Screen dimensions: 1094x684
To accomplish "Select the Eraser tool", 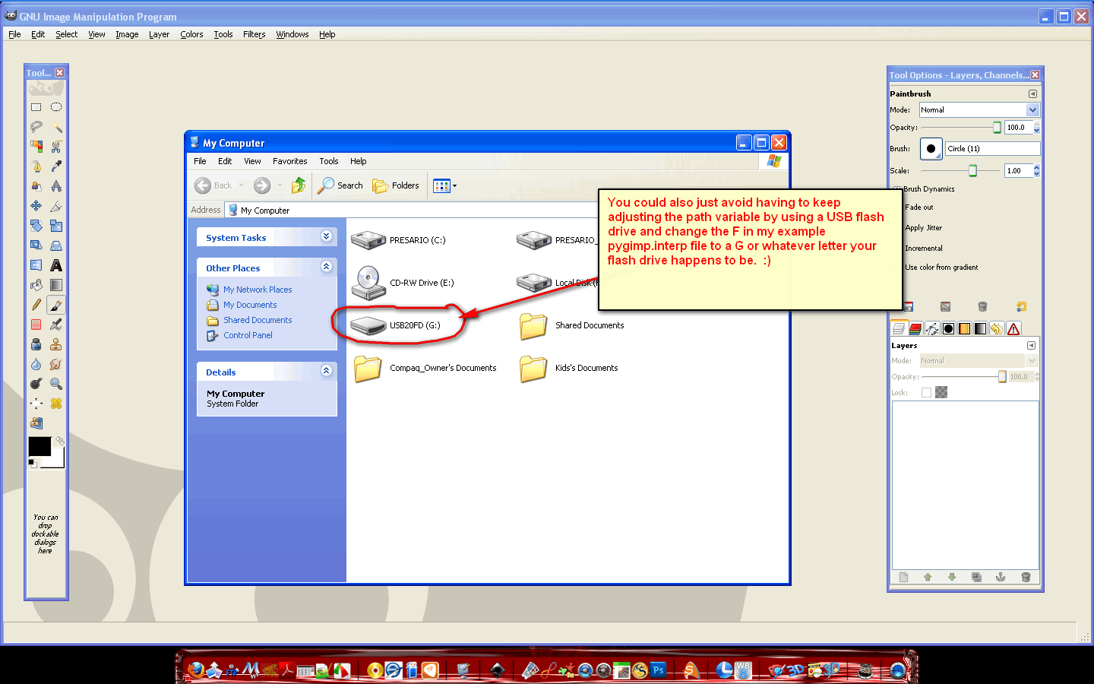I will pos(36,325).
